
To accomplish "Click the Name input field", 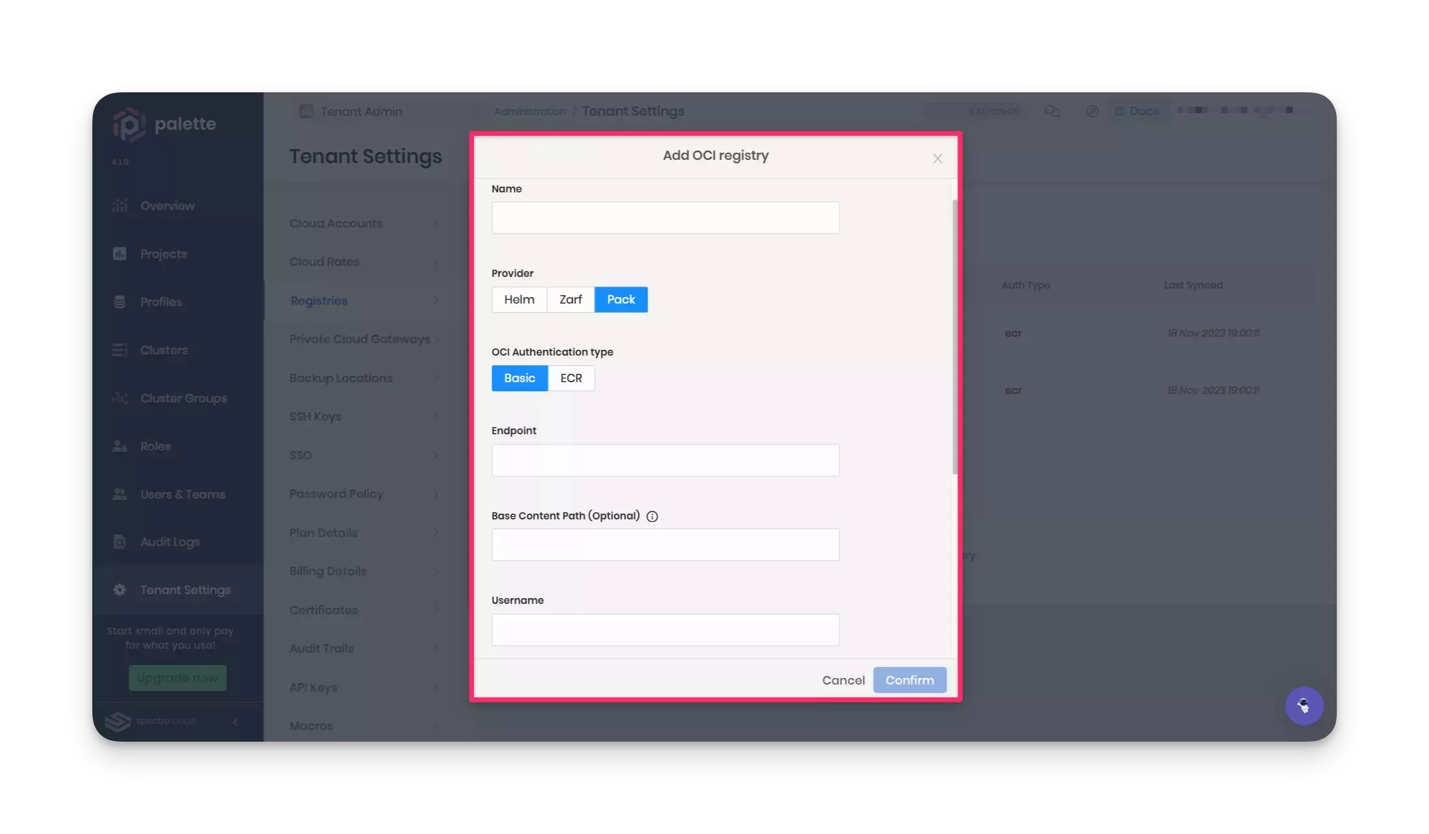I will point(664,216).
